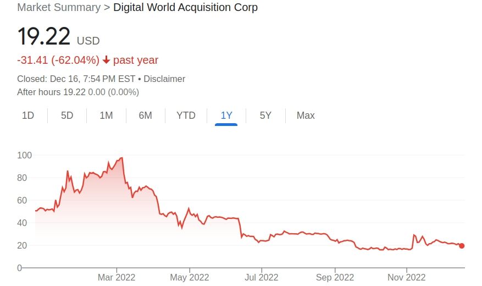Switch to the 5D range tab
Viewport: 482px width, 286px height.
click(x=67, y=116)
